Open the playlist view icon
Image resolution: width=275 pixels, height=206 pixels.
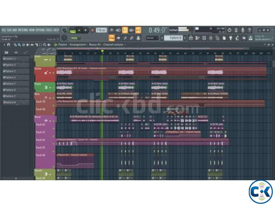(x=191, y=38)
